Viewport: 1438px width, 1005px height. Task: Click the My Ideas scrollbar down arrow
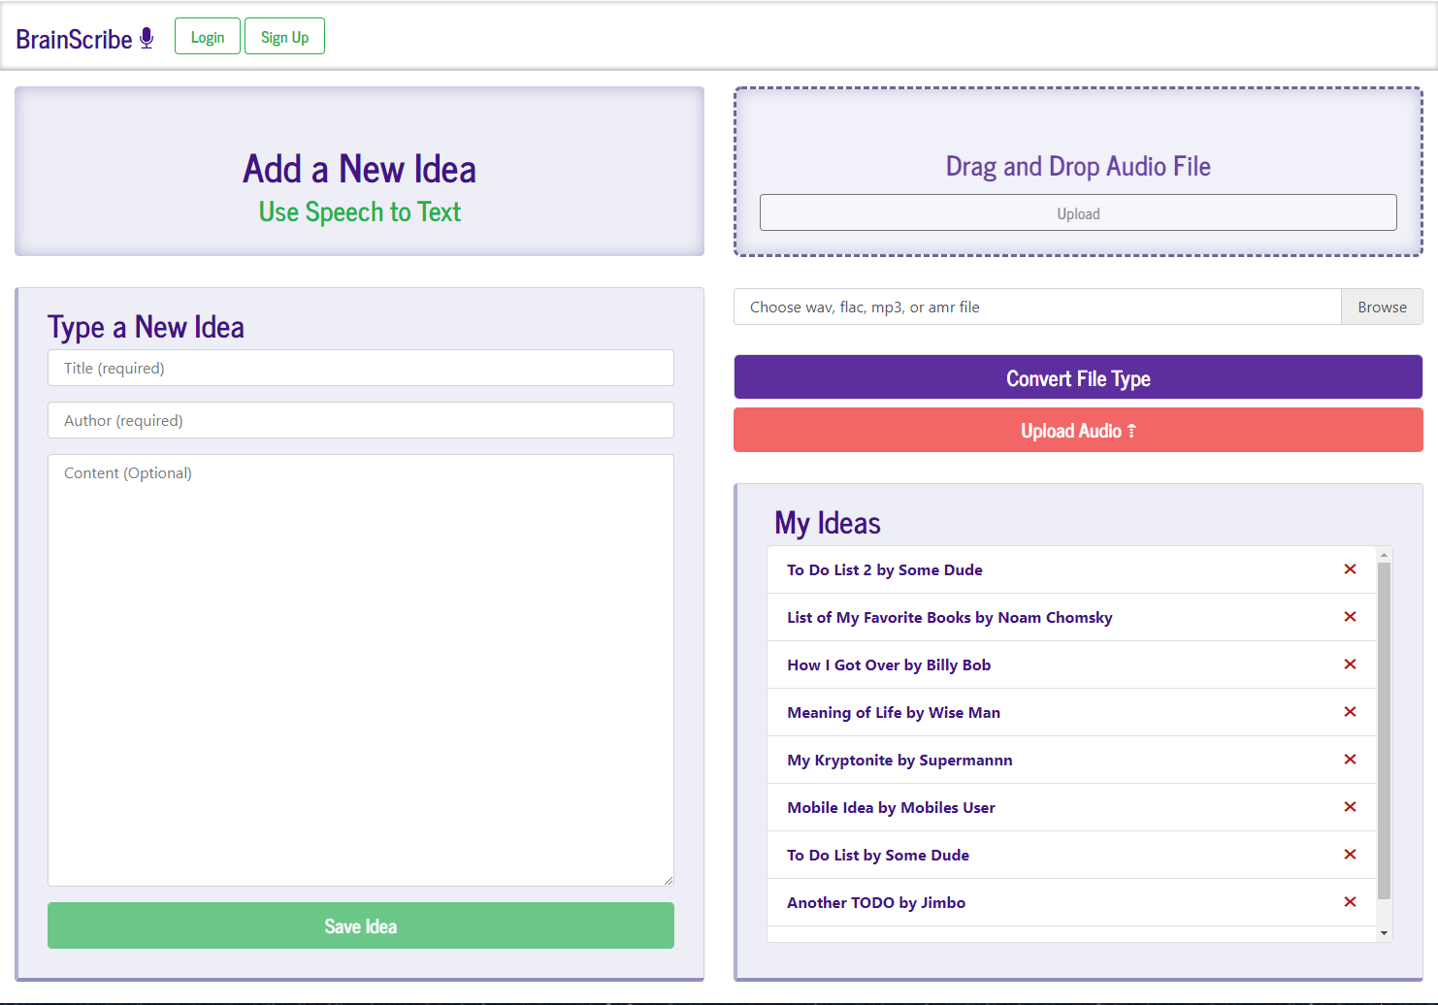pyautogui.click(x=1385, y=933)
